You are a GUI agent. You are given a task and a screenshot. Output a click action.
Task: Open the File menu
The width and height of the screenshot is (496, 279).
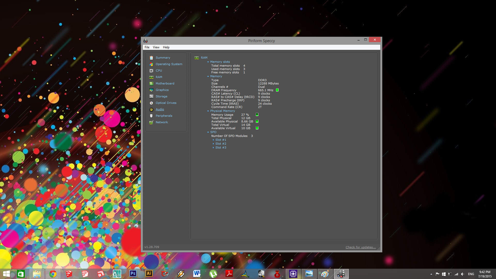[x=147, y=47]
